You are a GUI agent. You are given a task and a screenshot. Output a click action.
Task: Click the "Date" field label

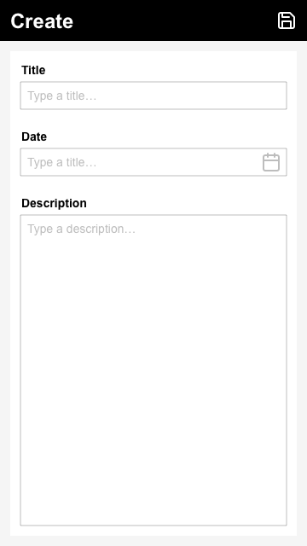coord(34,136)
